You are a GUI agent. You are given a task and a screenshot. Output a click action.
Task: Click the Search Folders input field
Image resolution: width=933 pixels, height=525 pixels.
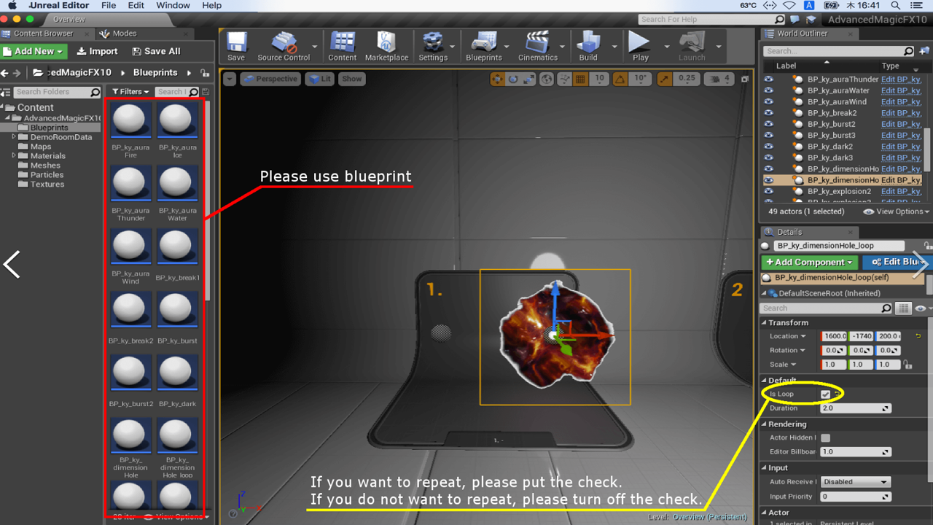point(57,92)
